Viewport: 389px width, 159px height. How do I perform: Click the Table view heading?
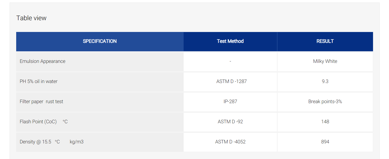click(31, 18)
